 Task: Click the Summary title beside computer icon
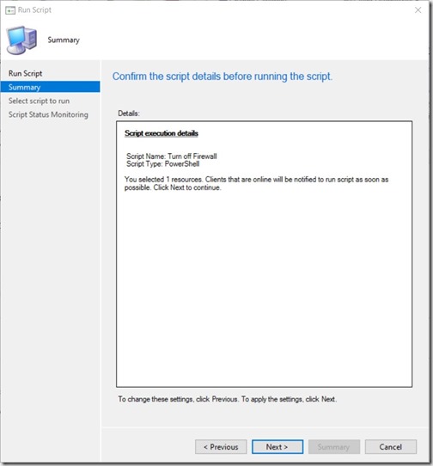point(64,40)
